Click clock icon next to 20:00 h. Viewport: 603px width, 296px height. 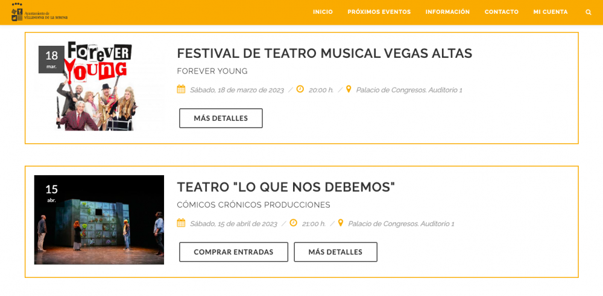[x=300, y=89]
